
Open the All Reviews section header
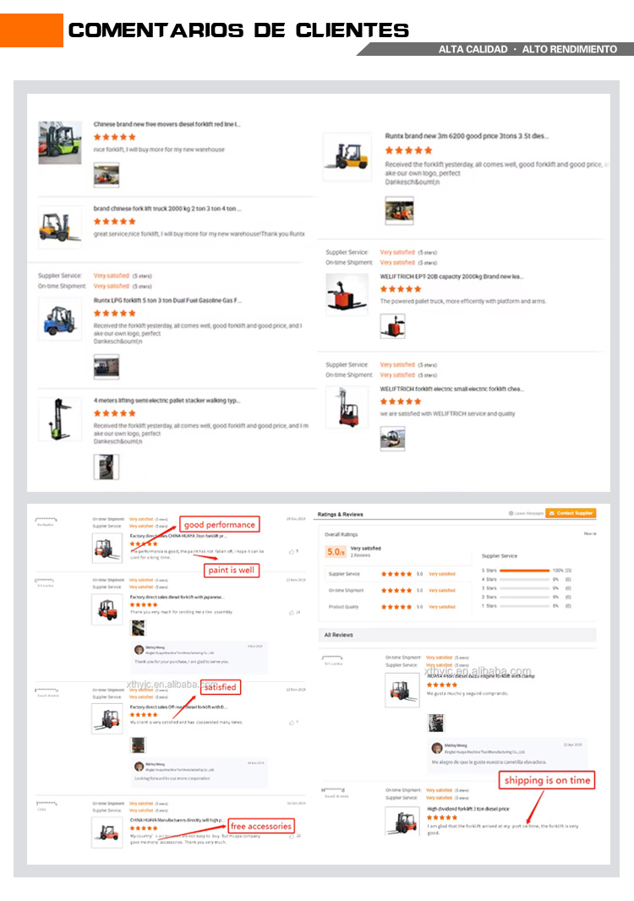pyautogui.click(x=339, y=635)
